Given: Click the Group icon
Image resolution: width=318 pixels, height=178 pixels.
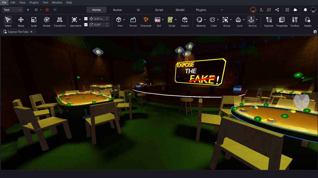Looking at the screenshot, I should [x=225, y=20].
